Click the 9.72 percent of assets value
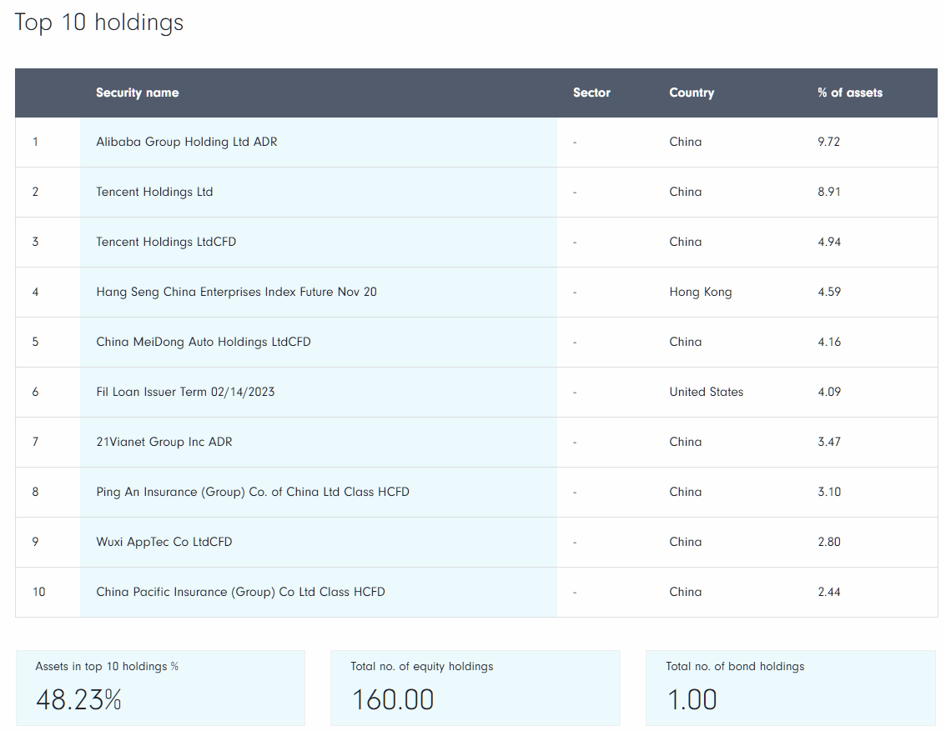The height and width of the screenshot is (731, 946). point(829,142)
